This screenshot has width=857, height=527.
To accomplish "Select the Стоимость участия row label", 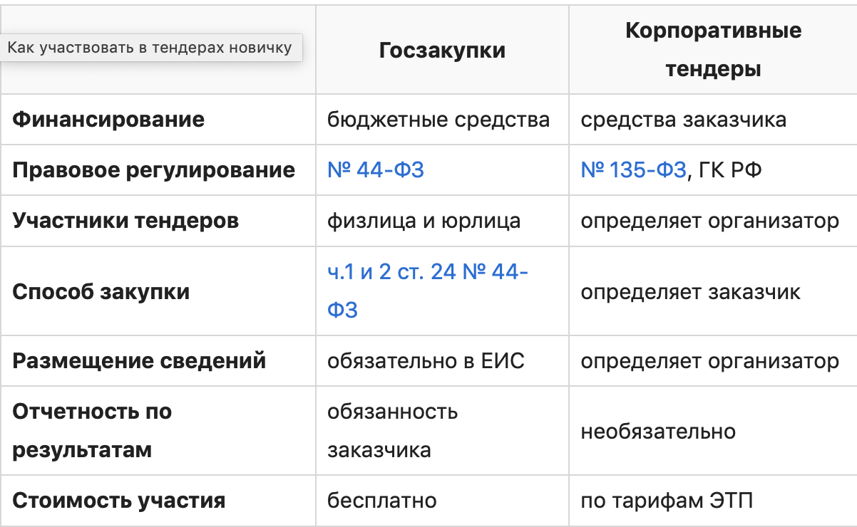I will [x=119, y=501].
